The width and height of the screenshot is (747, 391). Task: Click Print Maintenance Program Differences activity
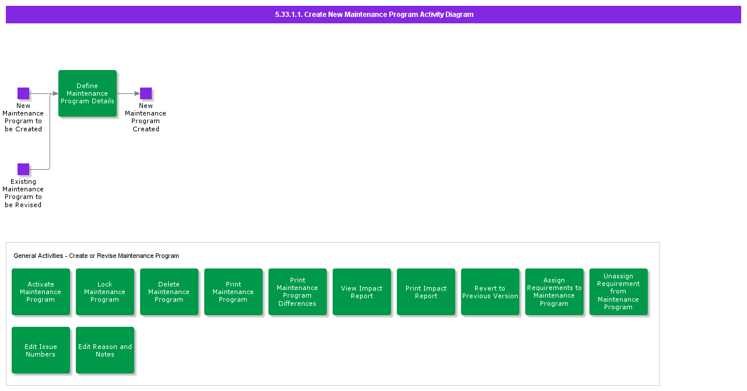coord(298,292)
